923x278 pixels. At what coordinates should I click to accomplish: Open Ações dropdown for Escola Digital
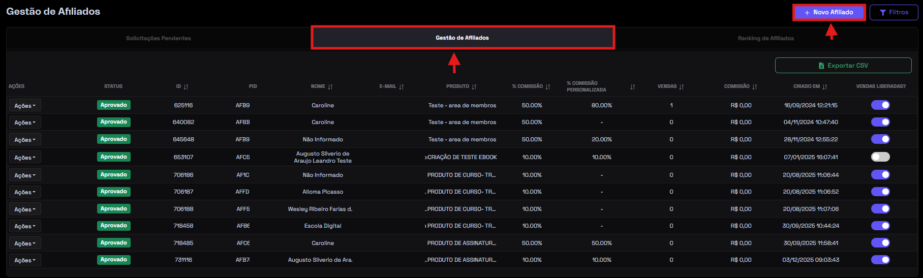coord(25,226)
